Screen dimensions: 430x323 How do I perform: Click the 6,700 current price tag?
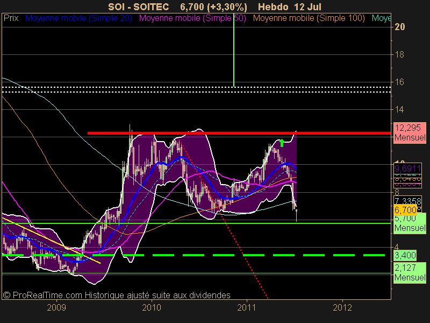[405, 210]
